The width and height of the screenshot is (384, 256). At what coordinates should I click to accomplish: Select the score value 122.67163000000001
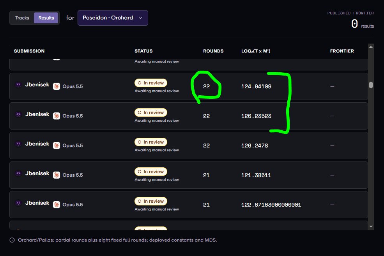pyautogui.click(x=271, y=205)
